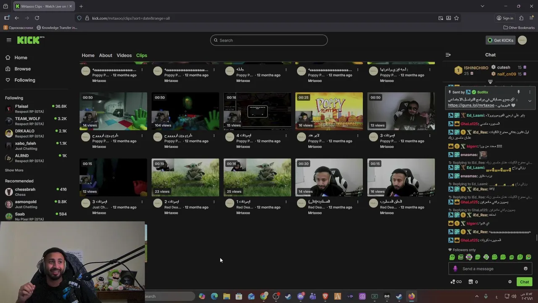538x303 pixels.
Task: Open Microsoft Edge from the taskbar
Action: (214, 296)
